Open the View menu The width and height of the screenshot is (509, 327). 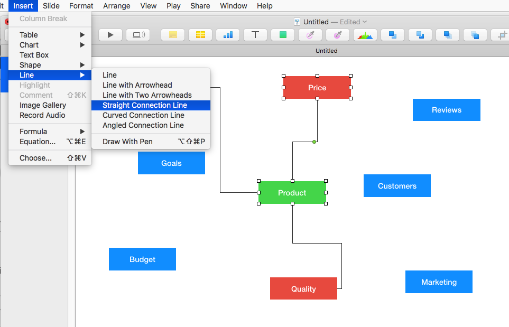[149, 6]
